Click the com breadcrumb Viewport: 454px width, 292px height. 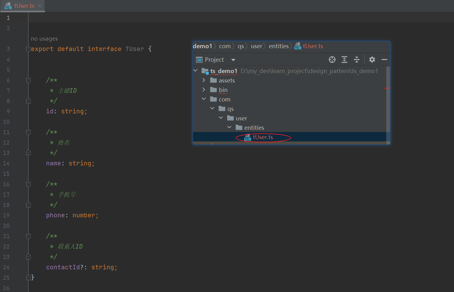[225, 46]
